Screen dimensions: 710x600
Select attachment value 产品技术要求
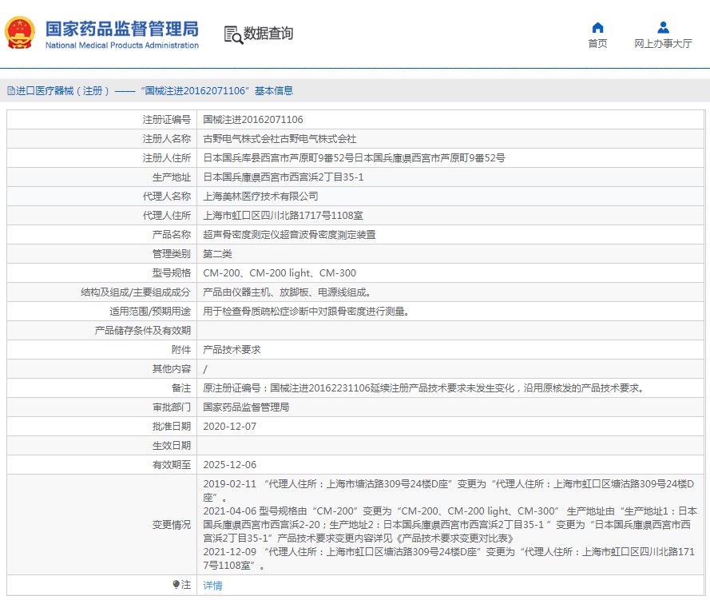click(232, 350)
